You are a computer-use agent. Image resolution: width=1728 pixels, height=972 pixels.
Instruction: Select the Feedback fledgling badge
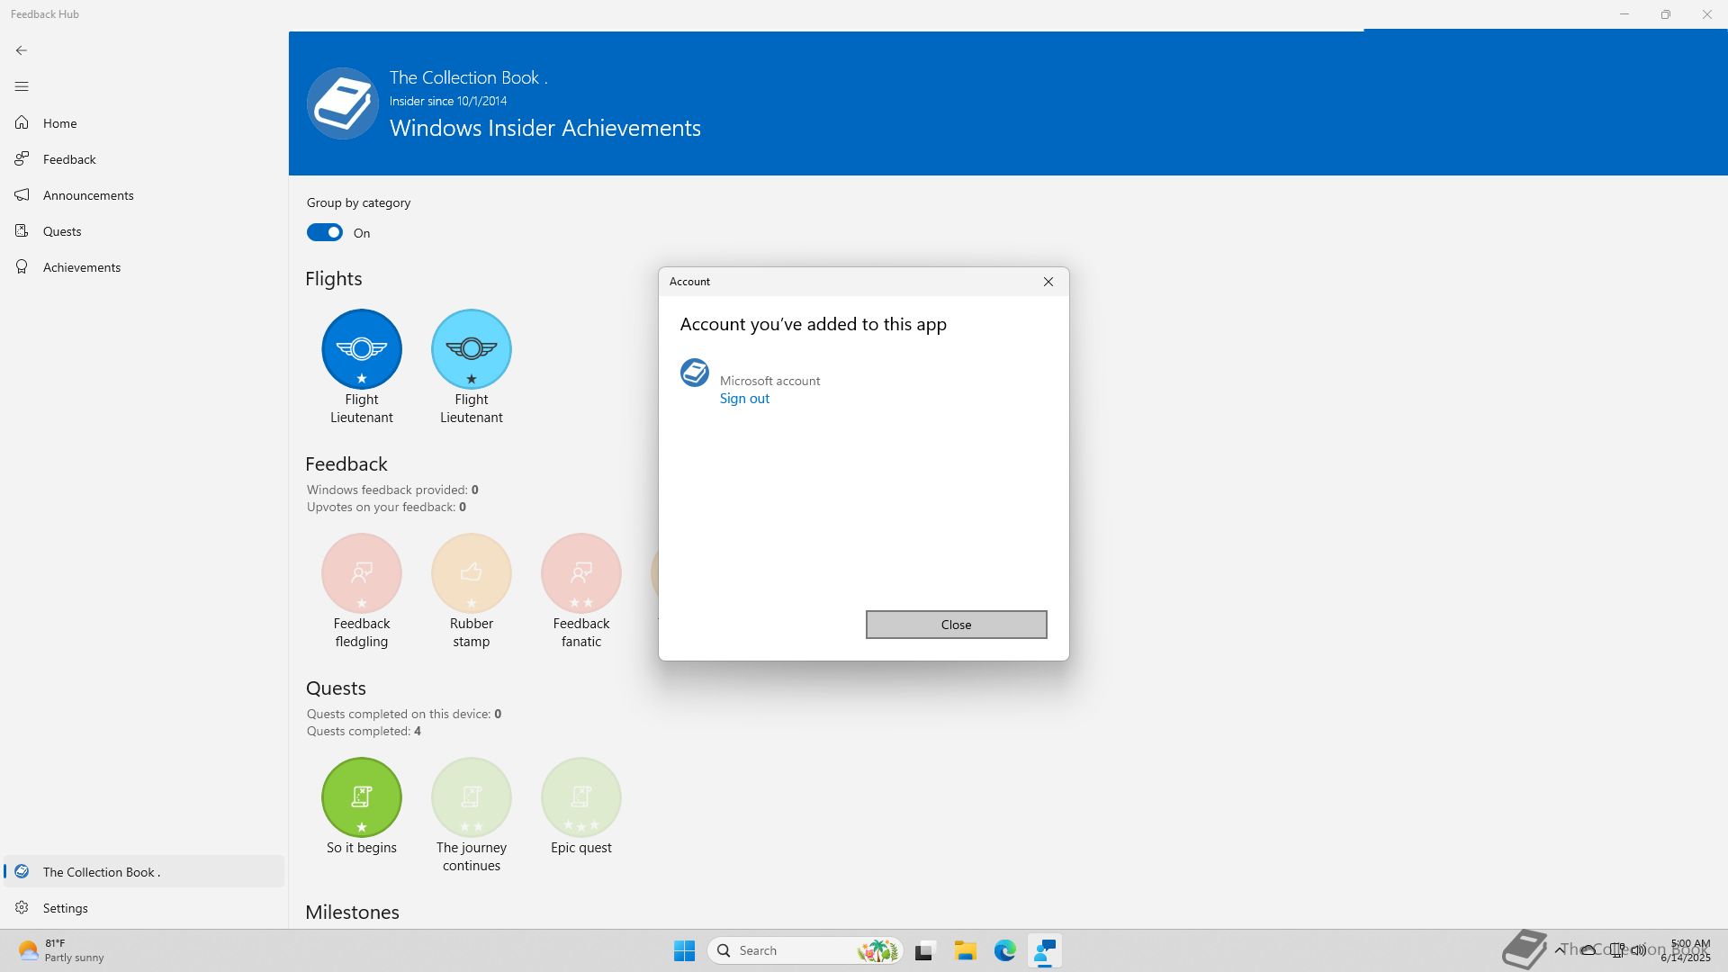pyautogui.click(x=362, y=573)
